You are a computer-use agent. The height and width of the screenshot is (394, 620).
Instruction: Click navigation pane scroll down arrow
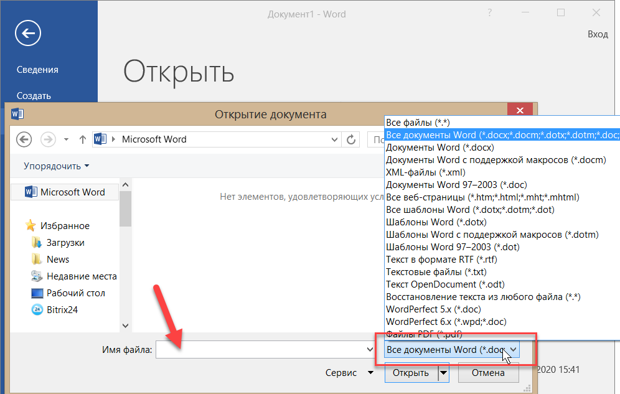point(125,326)
